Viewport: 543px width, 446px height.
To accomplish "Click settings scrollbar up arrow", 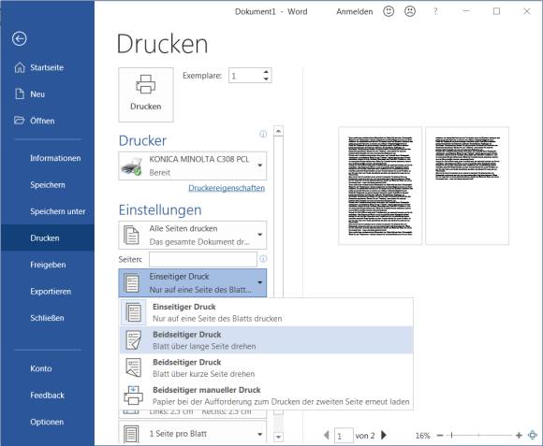I will pos(278,131).
